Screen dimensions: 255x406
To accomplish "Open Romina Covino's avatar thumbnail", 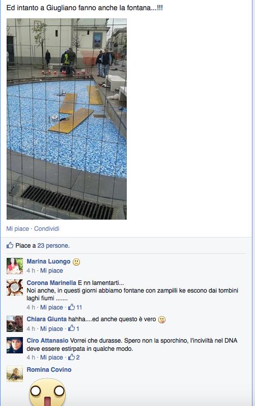I will (x=15, y=374).
